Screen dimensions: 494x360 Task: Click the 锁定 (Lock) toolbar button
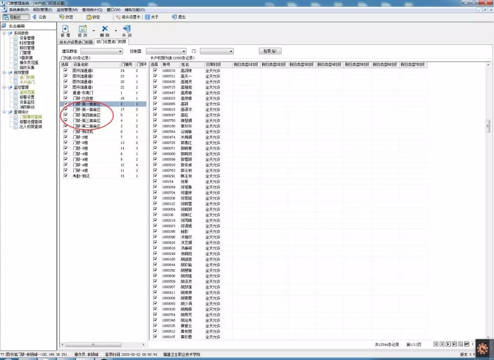pos(93,17)
